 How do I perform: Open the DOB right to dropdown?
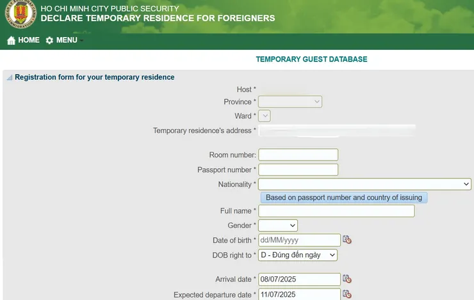coord(298,255)
